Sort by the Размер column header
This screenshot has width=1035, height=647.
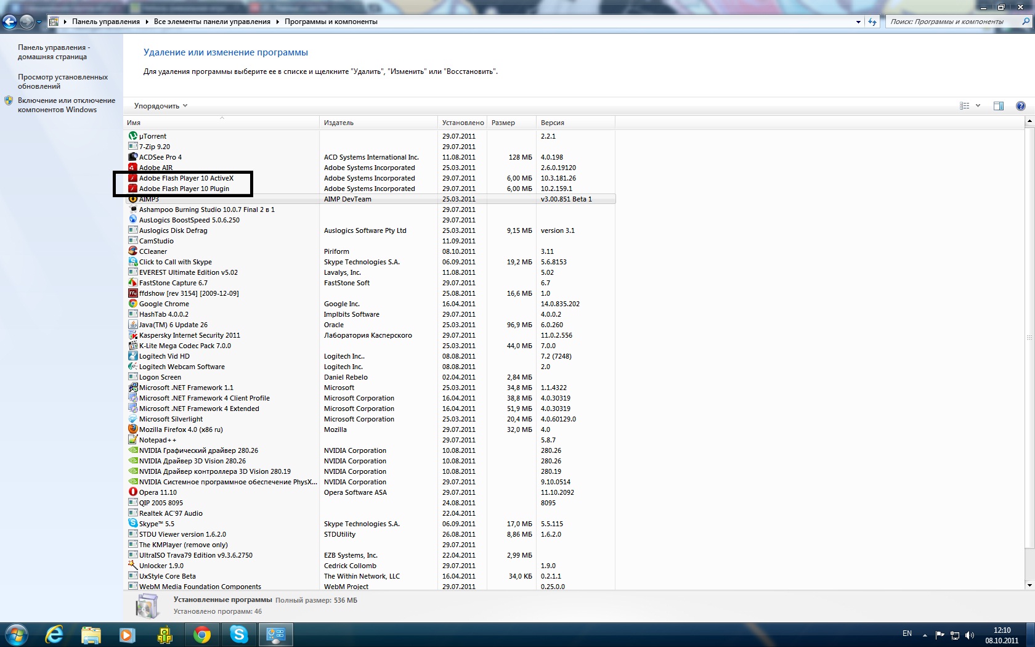pos(512,123)
